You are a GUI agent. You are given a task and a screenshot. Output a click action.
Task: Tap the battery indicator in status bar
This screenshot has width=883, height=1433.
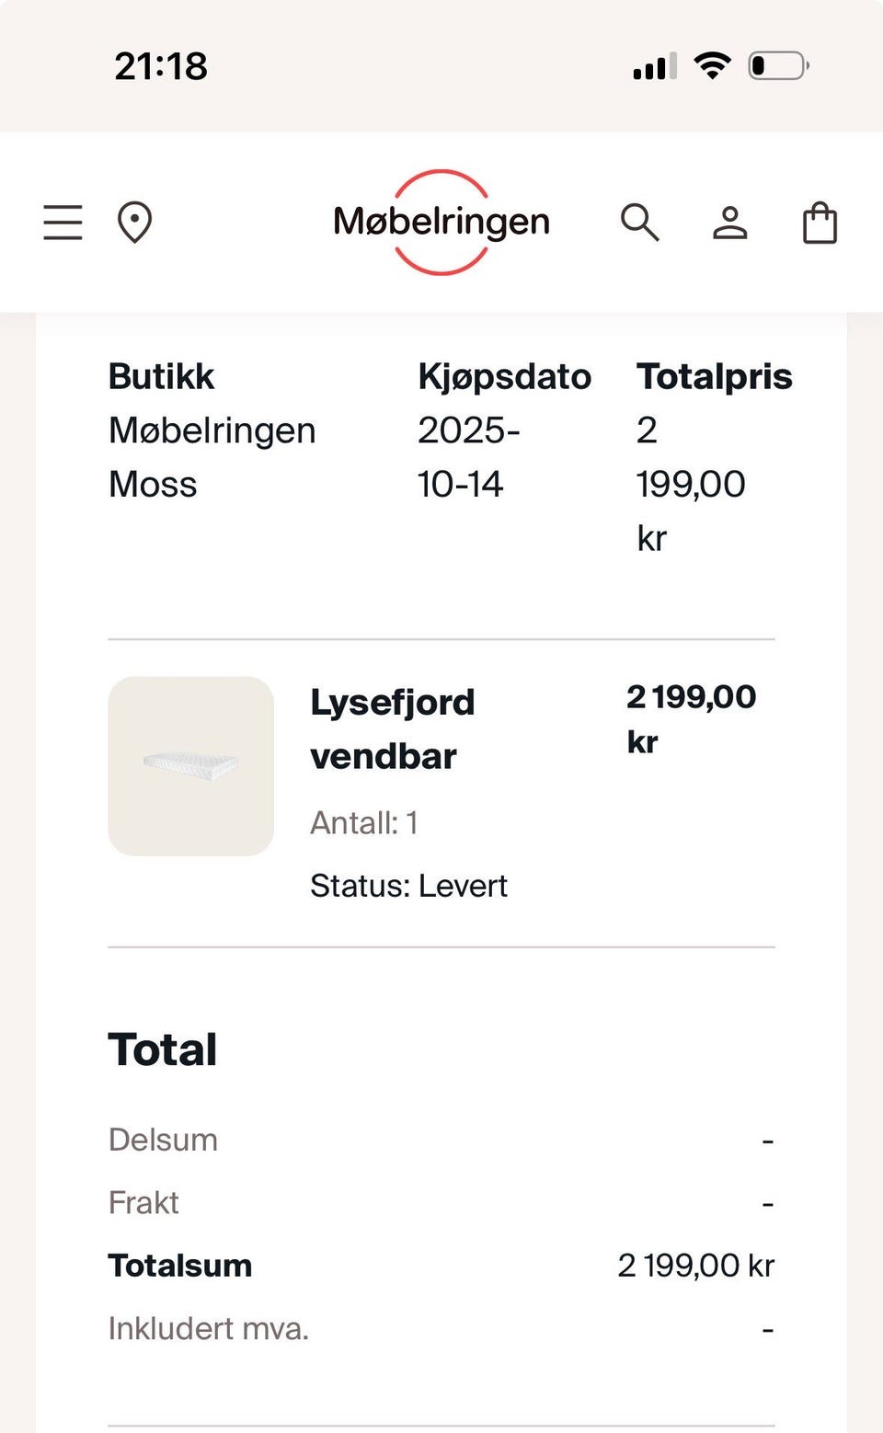tap(778, 66)
